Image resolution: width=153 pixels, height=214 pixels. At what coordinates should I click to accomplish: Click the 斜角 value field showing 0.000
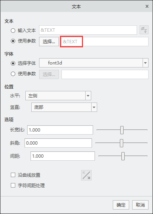point(58,143)
